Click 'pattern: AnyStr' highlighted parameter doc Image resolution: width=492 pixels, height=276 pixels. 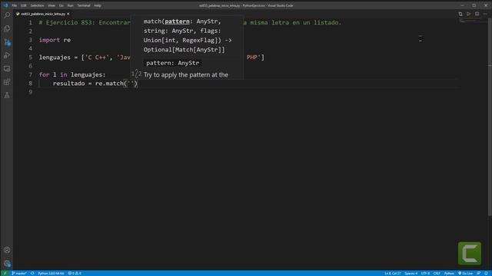172,63
